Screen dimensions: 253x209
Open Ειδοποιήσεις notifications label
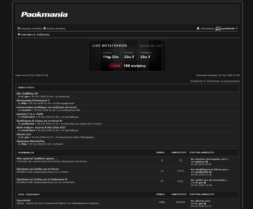(x=207, y=28)
